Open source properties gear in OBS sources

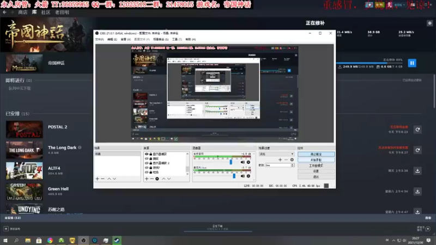(x=157, y=179)
